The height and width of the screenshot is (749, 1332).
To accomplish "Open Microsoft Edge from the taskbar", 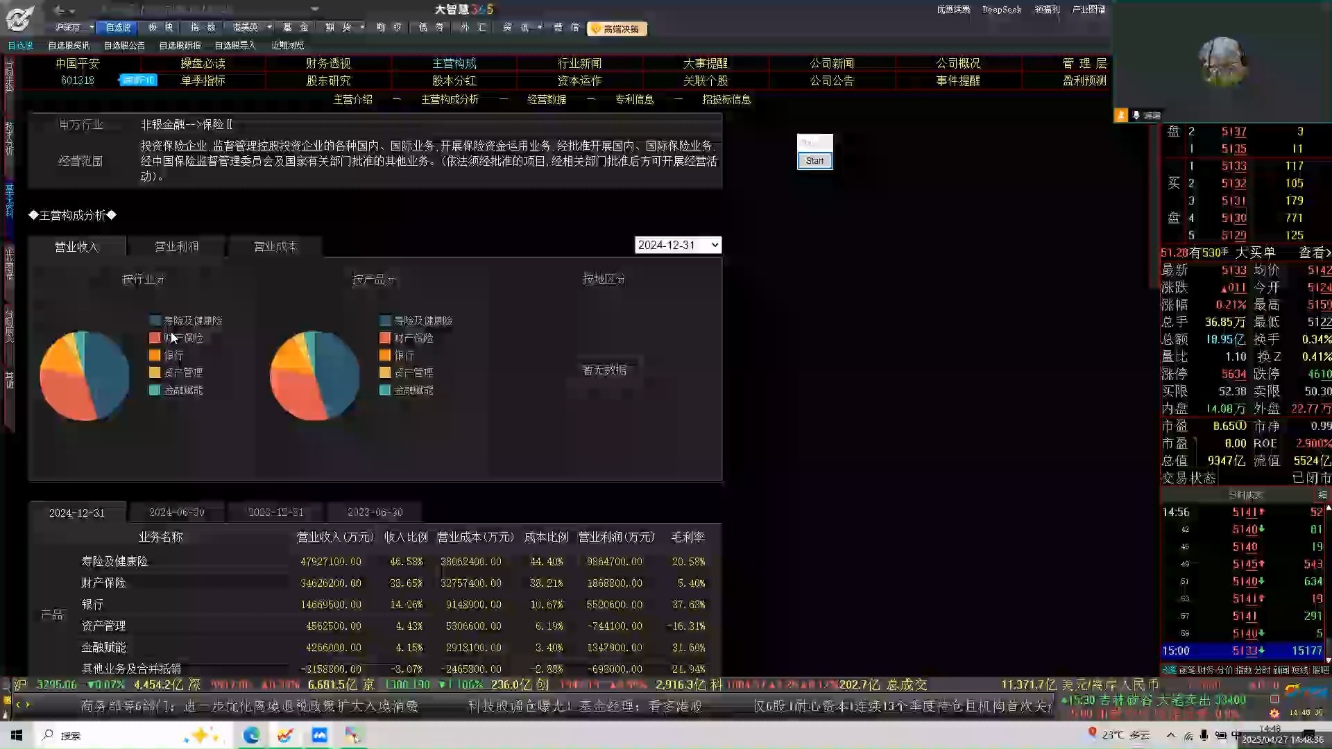I will (x=251, y=735).
